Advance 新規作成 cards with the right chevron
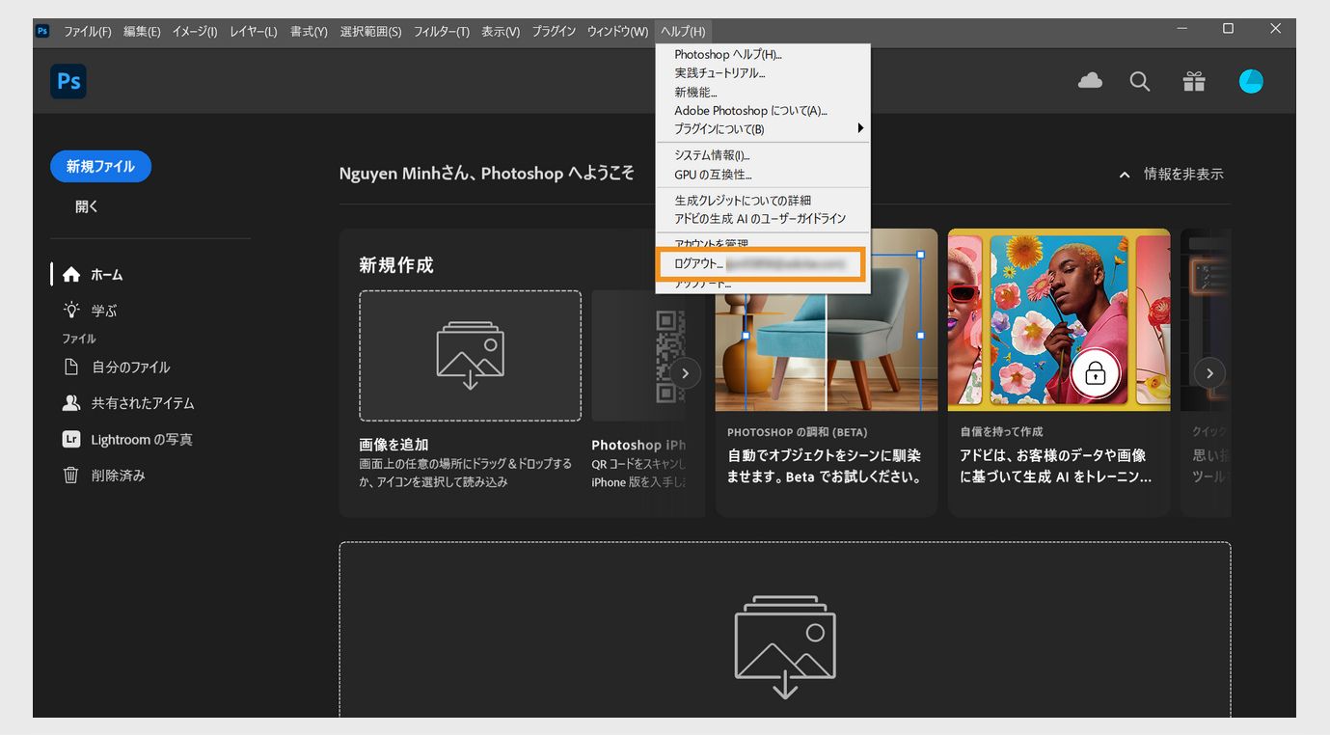The width and height of the screenshot is (1330, 735). [685, 372]
